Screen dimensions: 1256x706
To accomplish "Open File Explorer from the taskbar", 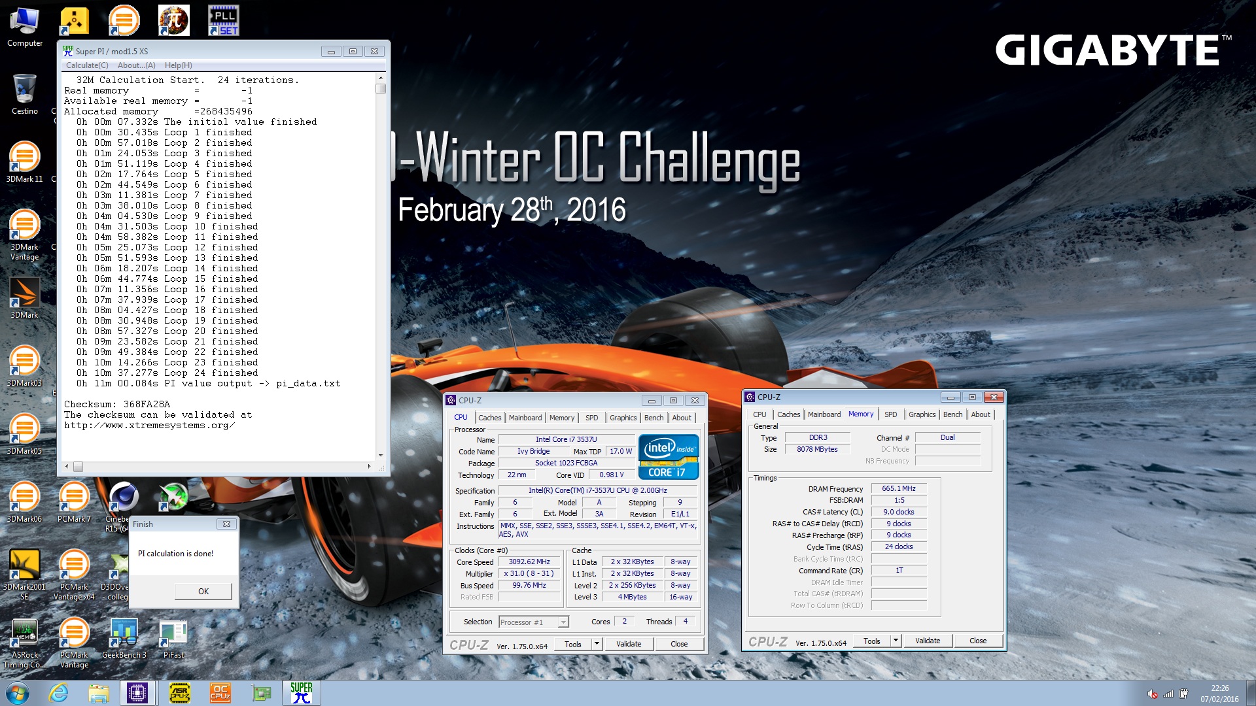I will pyautogui.click(x=98, y=693).
